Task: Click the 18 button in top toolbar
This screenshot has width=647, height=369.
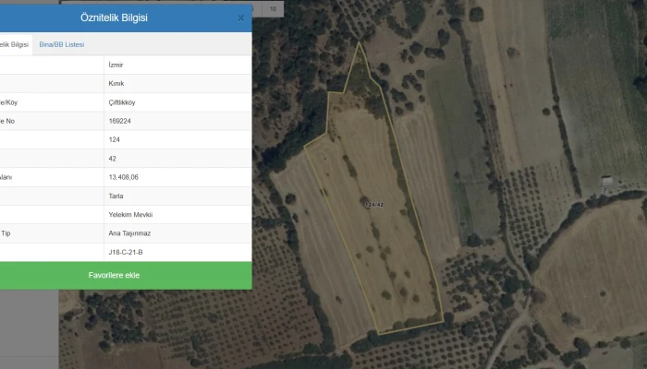Action: click(274, 8)
